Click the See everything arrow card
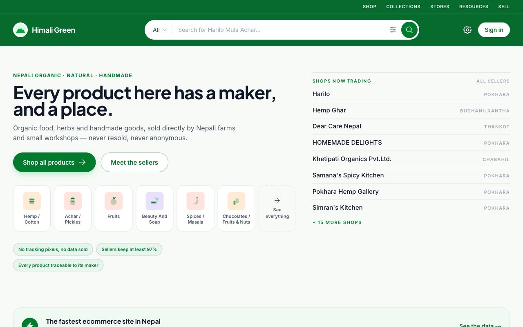 (x=277, y=208)
